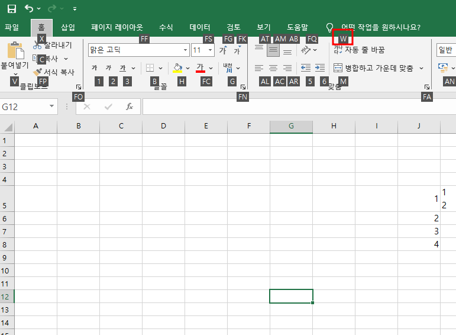Screen dimensions: 456x335
Task: Open the Customize Quick Access Toolbar menu
Action: pos(75,9)
